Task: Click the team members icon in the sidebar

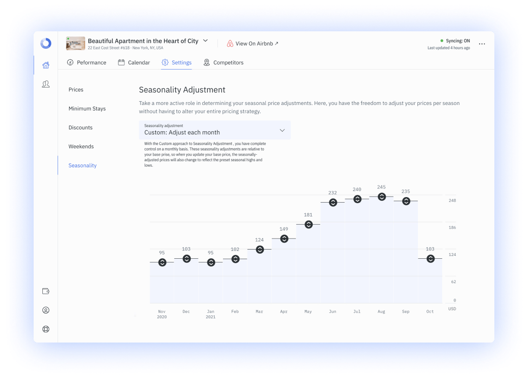Action: tap(45, 84)
